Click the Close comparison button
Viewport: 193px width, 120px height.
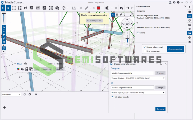coord(175,49)
